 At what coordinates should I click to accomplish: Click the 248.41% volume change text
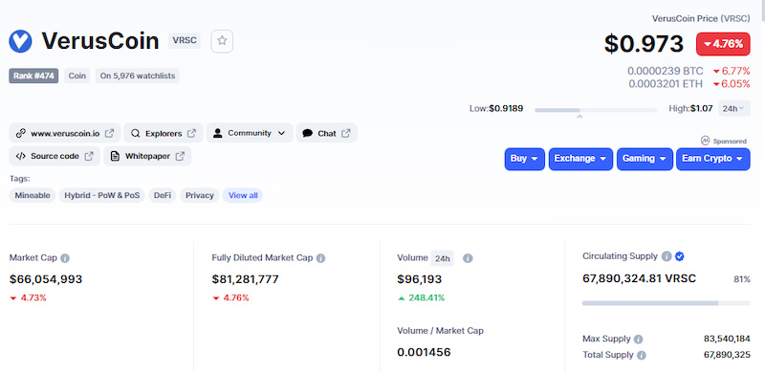coord(426,297)
